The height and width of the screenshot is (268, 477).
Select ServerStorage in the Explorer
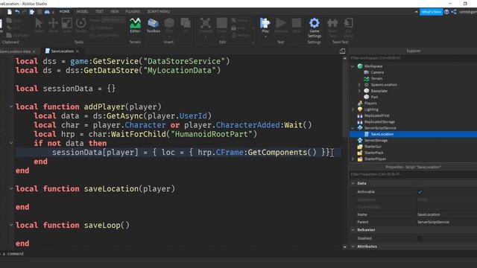[376, 141]
